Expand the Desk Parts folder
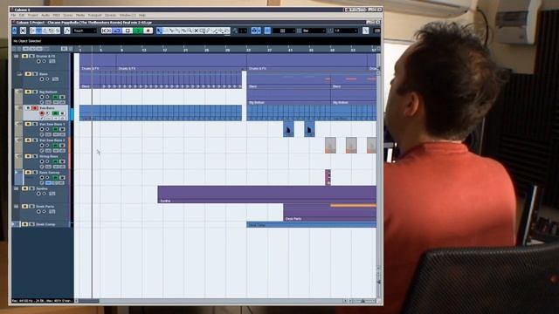The height and width of the screenshot is (314, 559). [16, 207]
